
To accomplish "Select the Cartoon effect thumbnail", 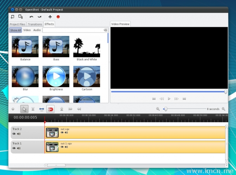I will [87, 76].
